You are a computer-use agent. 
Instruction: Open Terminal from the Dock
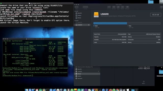point(47,90)
